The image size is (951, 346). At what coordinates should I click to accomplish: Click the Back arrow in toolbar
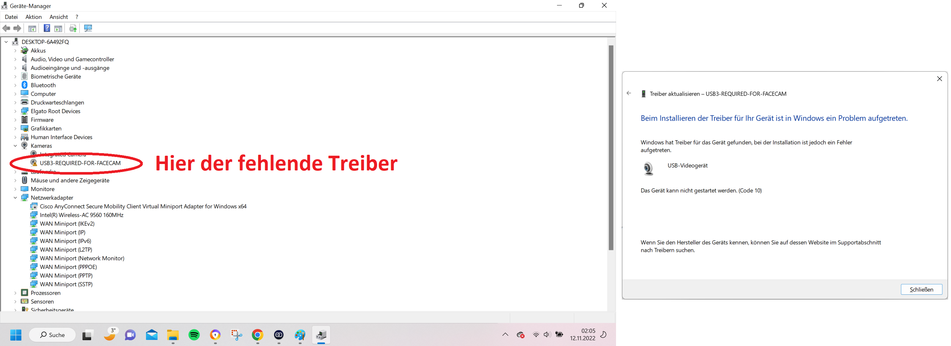point(6,29)
